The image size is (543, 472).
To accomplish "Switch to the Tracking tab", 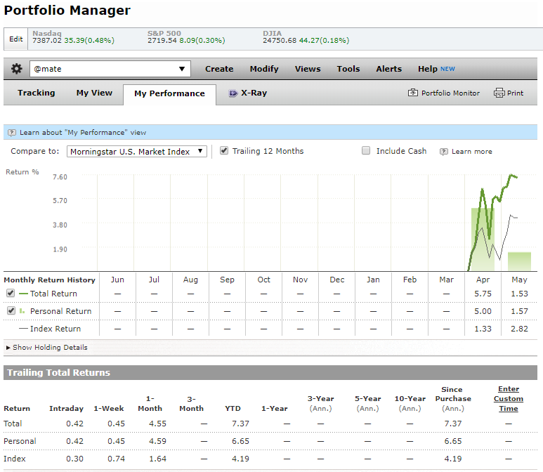I will (x=37, y=93).
